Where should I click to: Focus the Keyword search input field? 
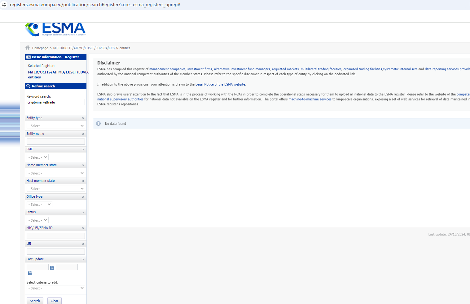click(x=56, y=102)
